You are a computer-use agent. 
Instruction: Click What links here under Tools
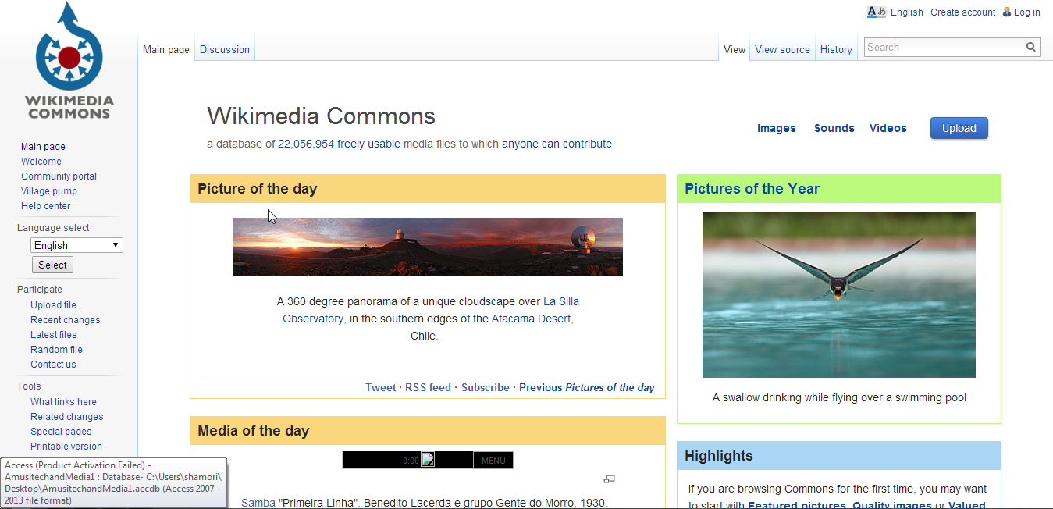click(63, 402)
